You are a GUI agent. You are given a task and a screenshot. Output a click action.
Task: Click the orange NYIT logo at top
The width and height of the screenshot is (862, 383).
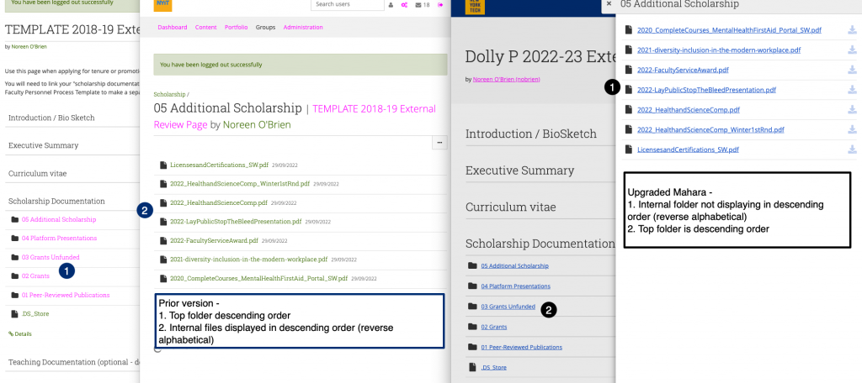pos(162,5)
